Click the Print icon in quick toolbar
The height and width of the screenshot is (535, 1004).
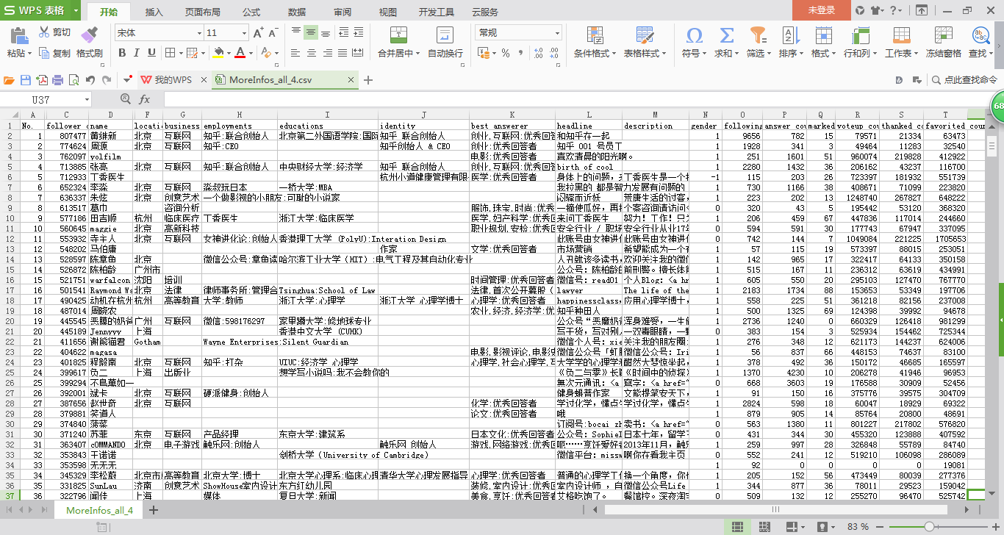[58, 80]
